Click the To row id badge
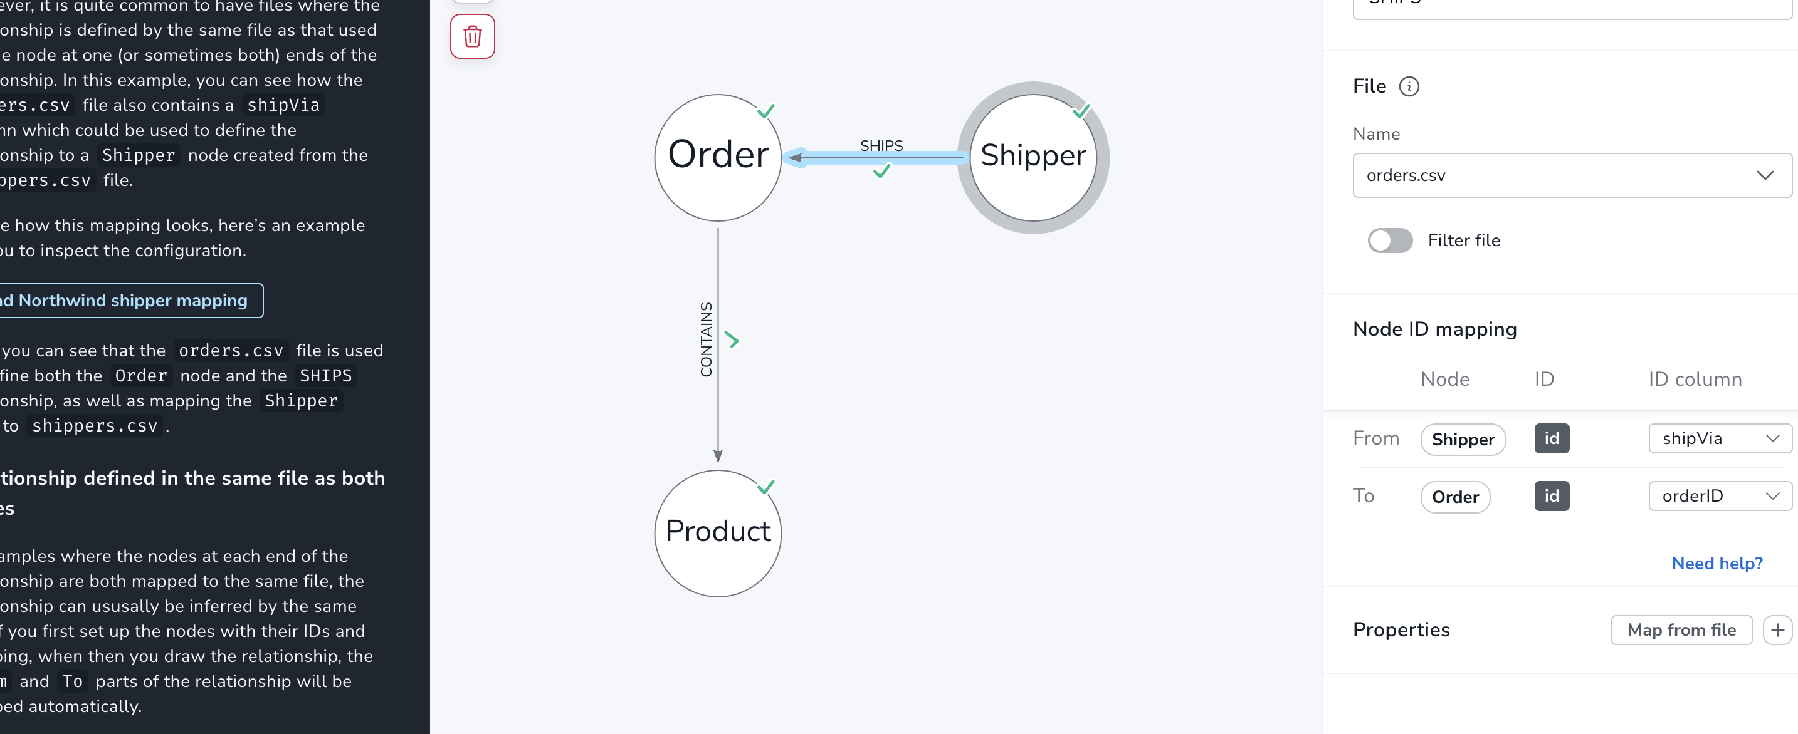 pyautogui.click(x=1551, y=496)
